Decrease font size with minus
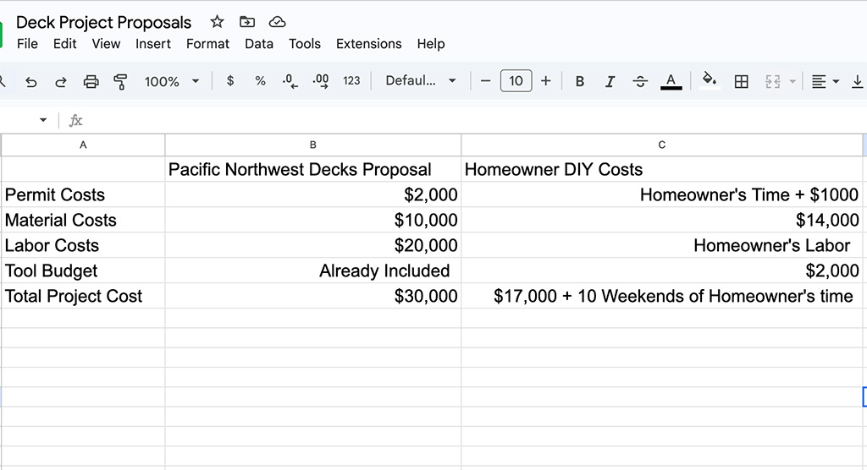867x470 pixels. pyautogui.click(x=485, y=81)
